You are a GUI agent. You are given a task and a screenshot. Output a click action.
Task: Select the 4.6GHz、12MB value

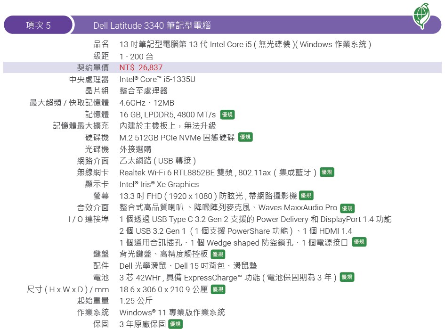tap(147, 103)
